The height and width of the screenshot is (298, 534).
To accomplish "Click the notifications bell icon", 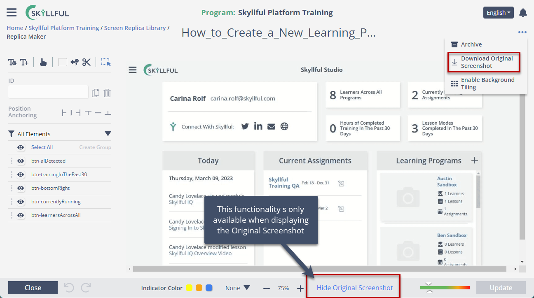I will tap(523, 13).
